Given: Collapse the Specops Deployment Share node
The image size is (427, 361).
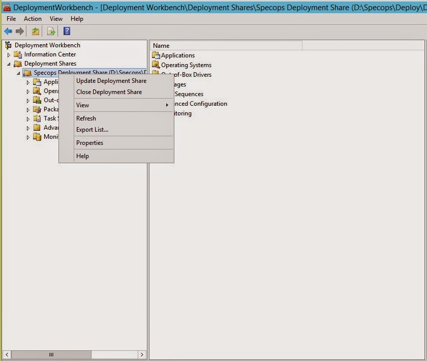Looking at the screenshot, I should (18, 73).
